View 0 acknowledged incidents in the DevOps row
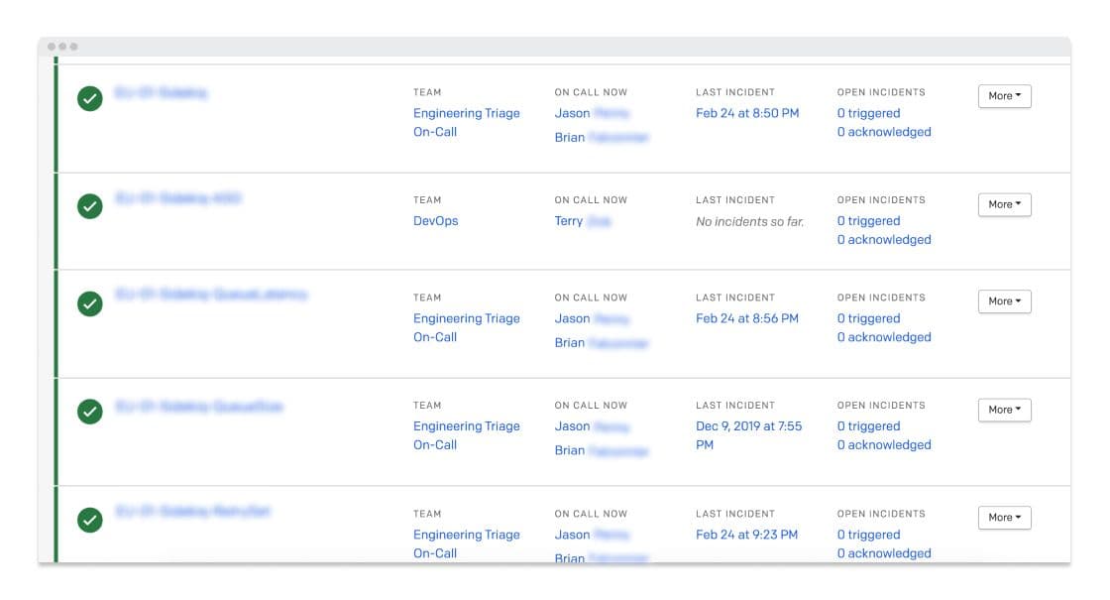 click(x=883, y=240)
